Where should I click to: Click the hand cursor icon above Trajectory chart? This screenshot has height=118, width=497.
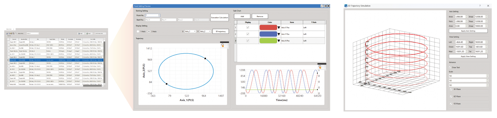(x=223, y=45)
